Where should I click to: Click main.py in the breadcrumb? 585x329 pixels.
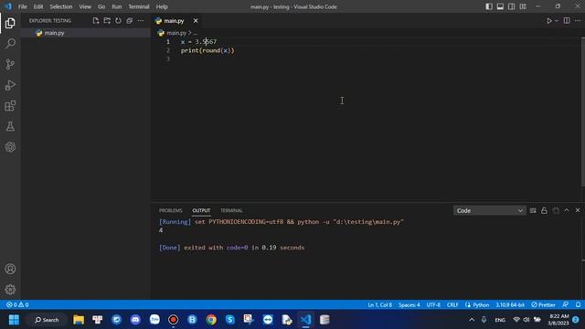(x=176, y=33)
